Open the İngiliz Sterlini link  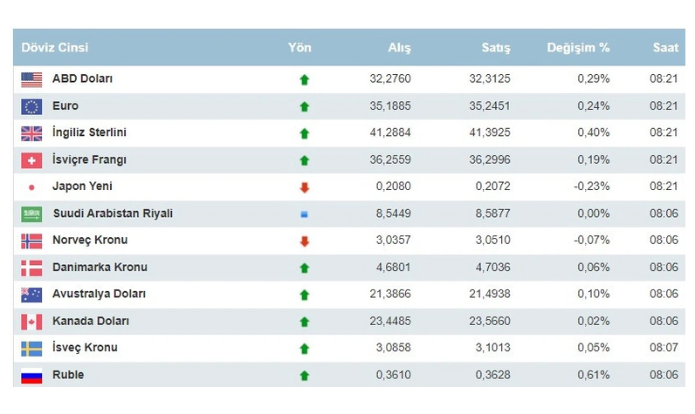(x=89, y=133)
